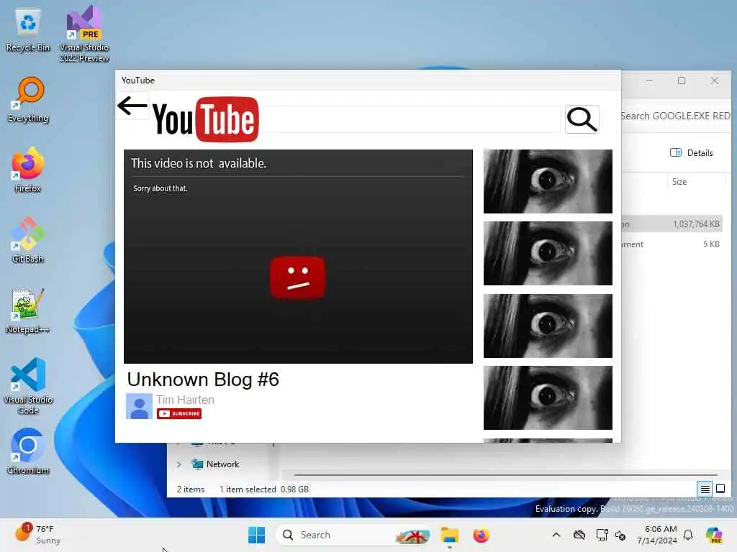The image size is (737, 552).
Task: Click the taskbar Search box
Action: coord(353,535)
